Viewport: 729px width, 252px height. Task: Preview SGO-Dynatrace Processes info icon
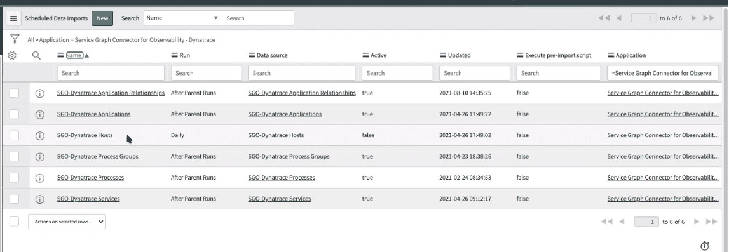(40, 178)
